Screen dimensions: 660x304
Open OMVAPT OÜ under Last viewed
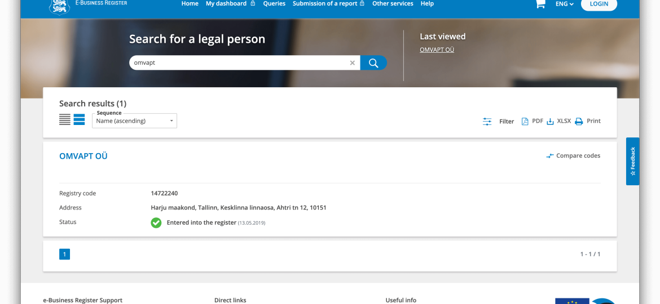pyautogui.click(x=437, y=50)
